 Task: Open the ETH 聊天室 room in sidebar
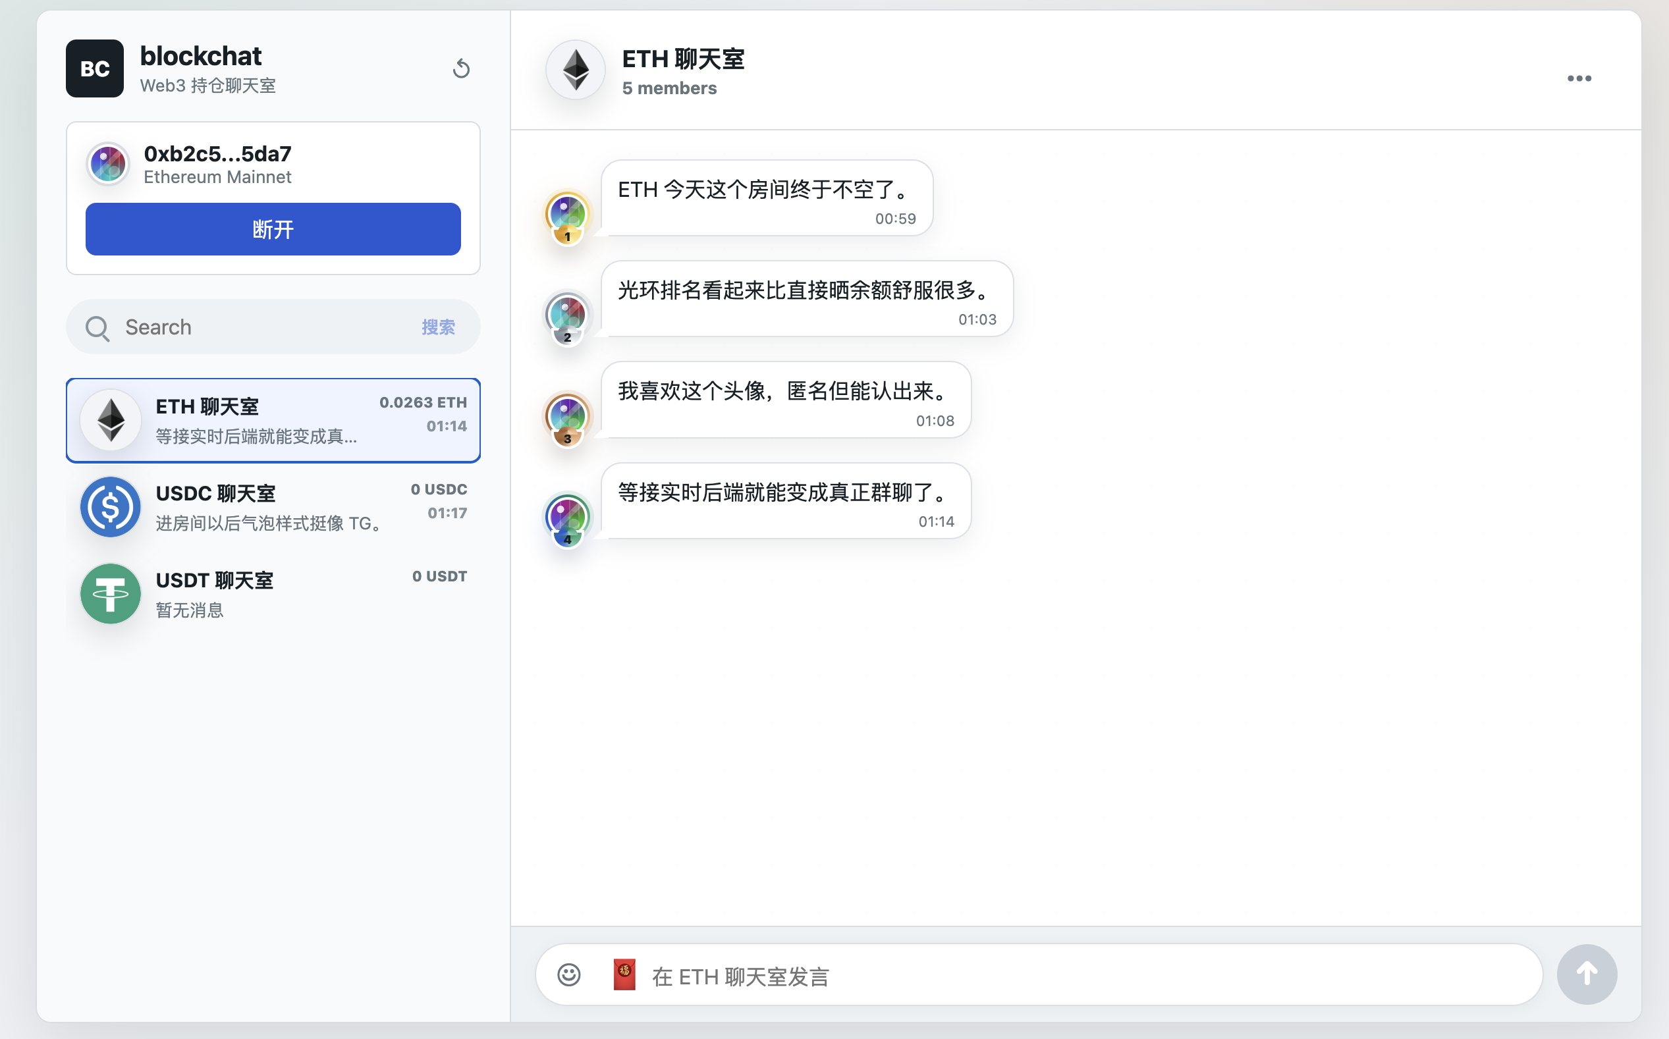coord(273,420)
